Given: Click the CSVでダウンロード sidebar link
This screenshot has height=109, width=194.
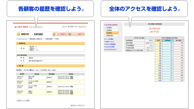Looking at the screenshot, I should [111, 49].
